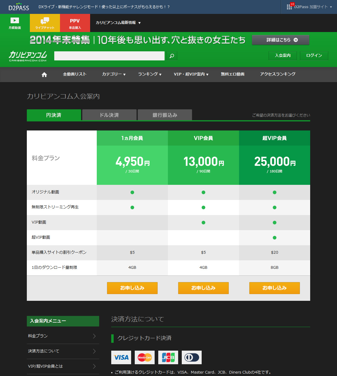
Task: Click the 入会案内 button
Action: [x=283, y=56]
